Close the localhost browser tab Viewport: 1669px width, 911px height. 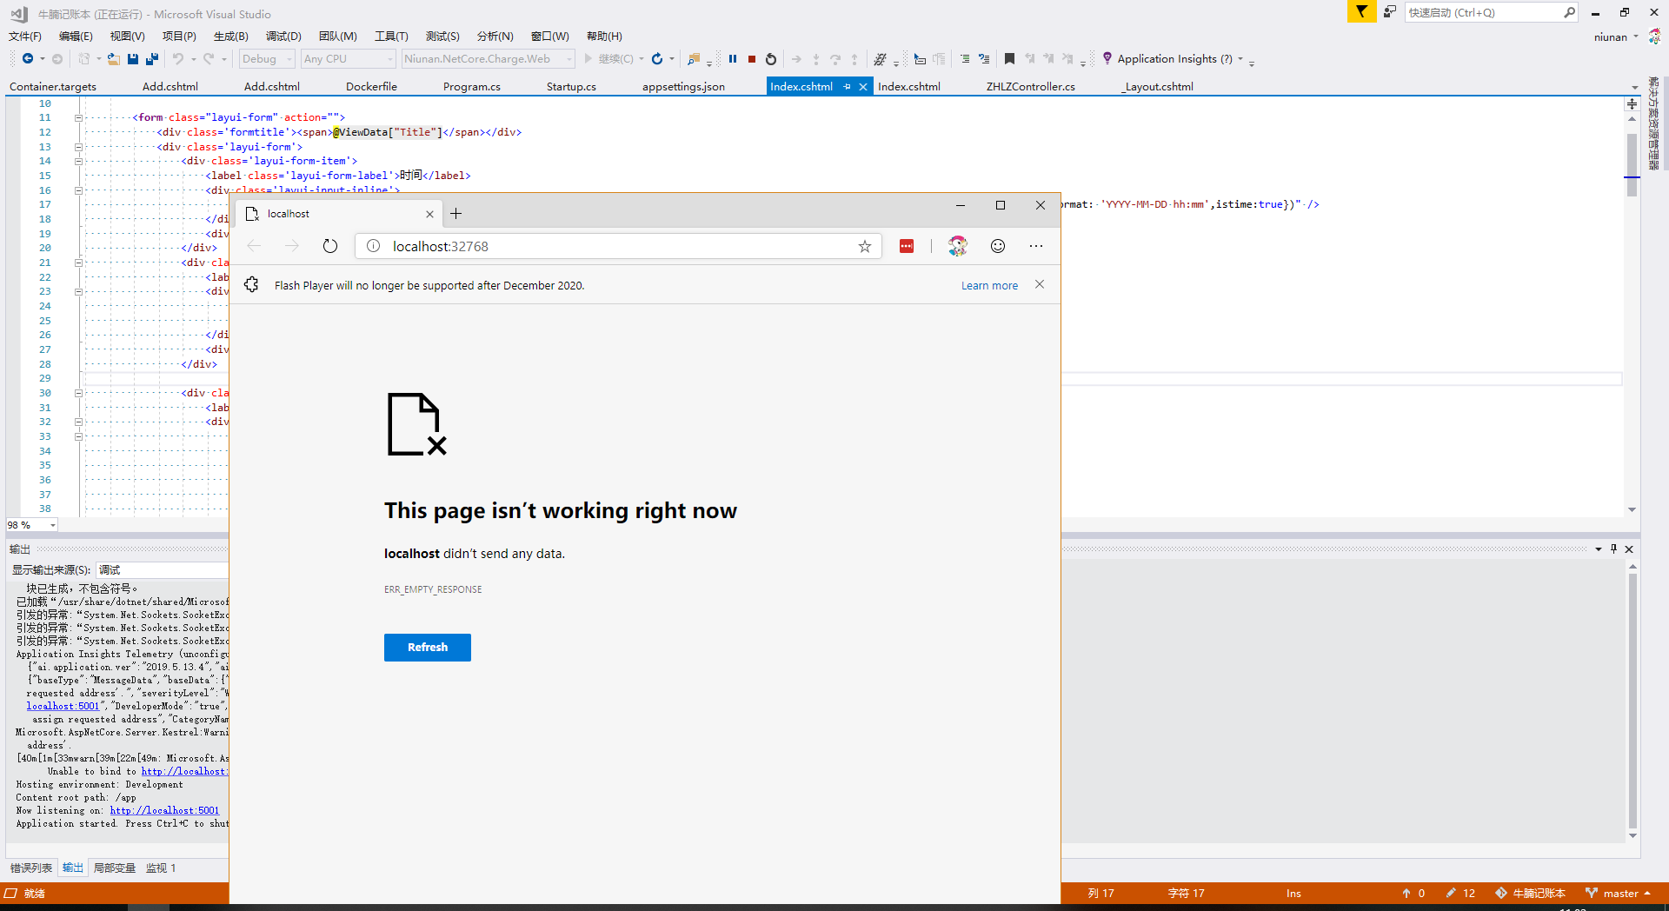(x=429, y=214)
